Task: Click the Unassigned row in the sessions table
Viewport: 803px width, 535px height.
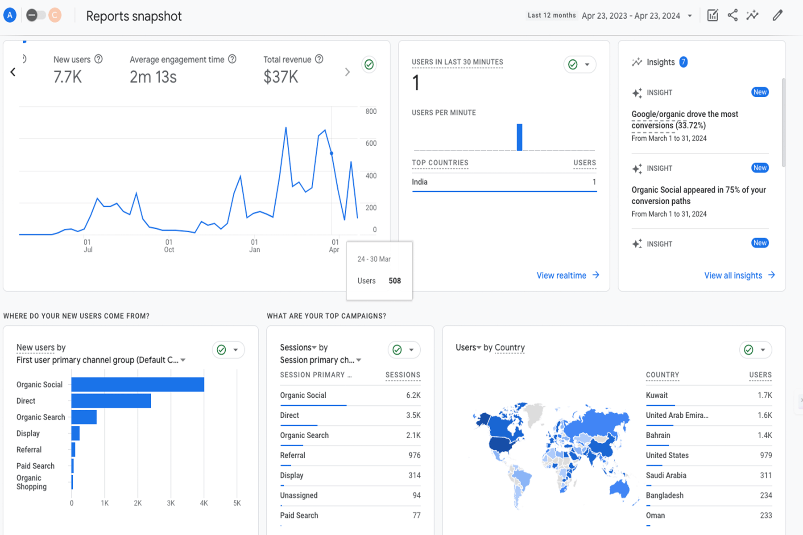Action: 350,496
